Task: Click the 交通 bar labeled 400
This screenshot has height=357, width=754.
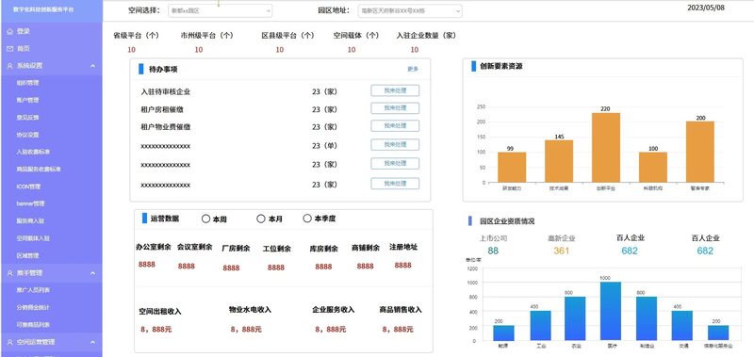Action: [x=681, y=326]
